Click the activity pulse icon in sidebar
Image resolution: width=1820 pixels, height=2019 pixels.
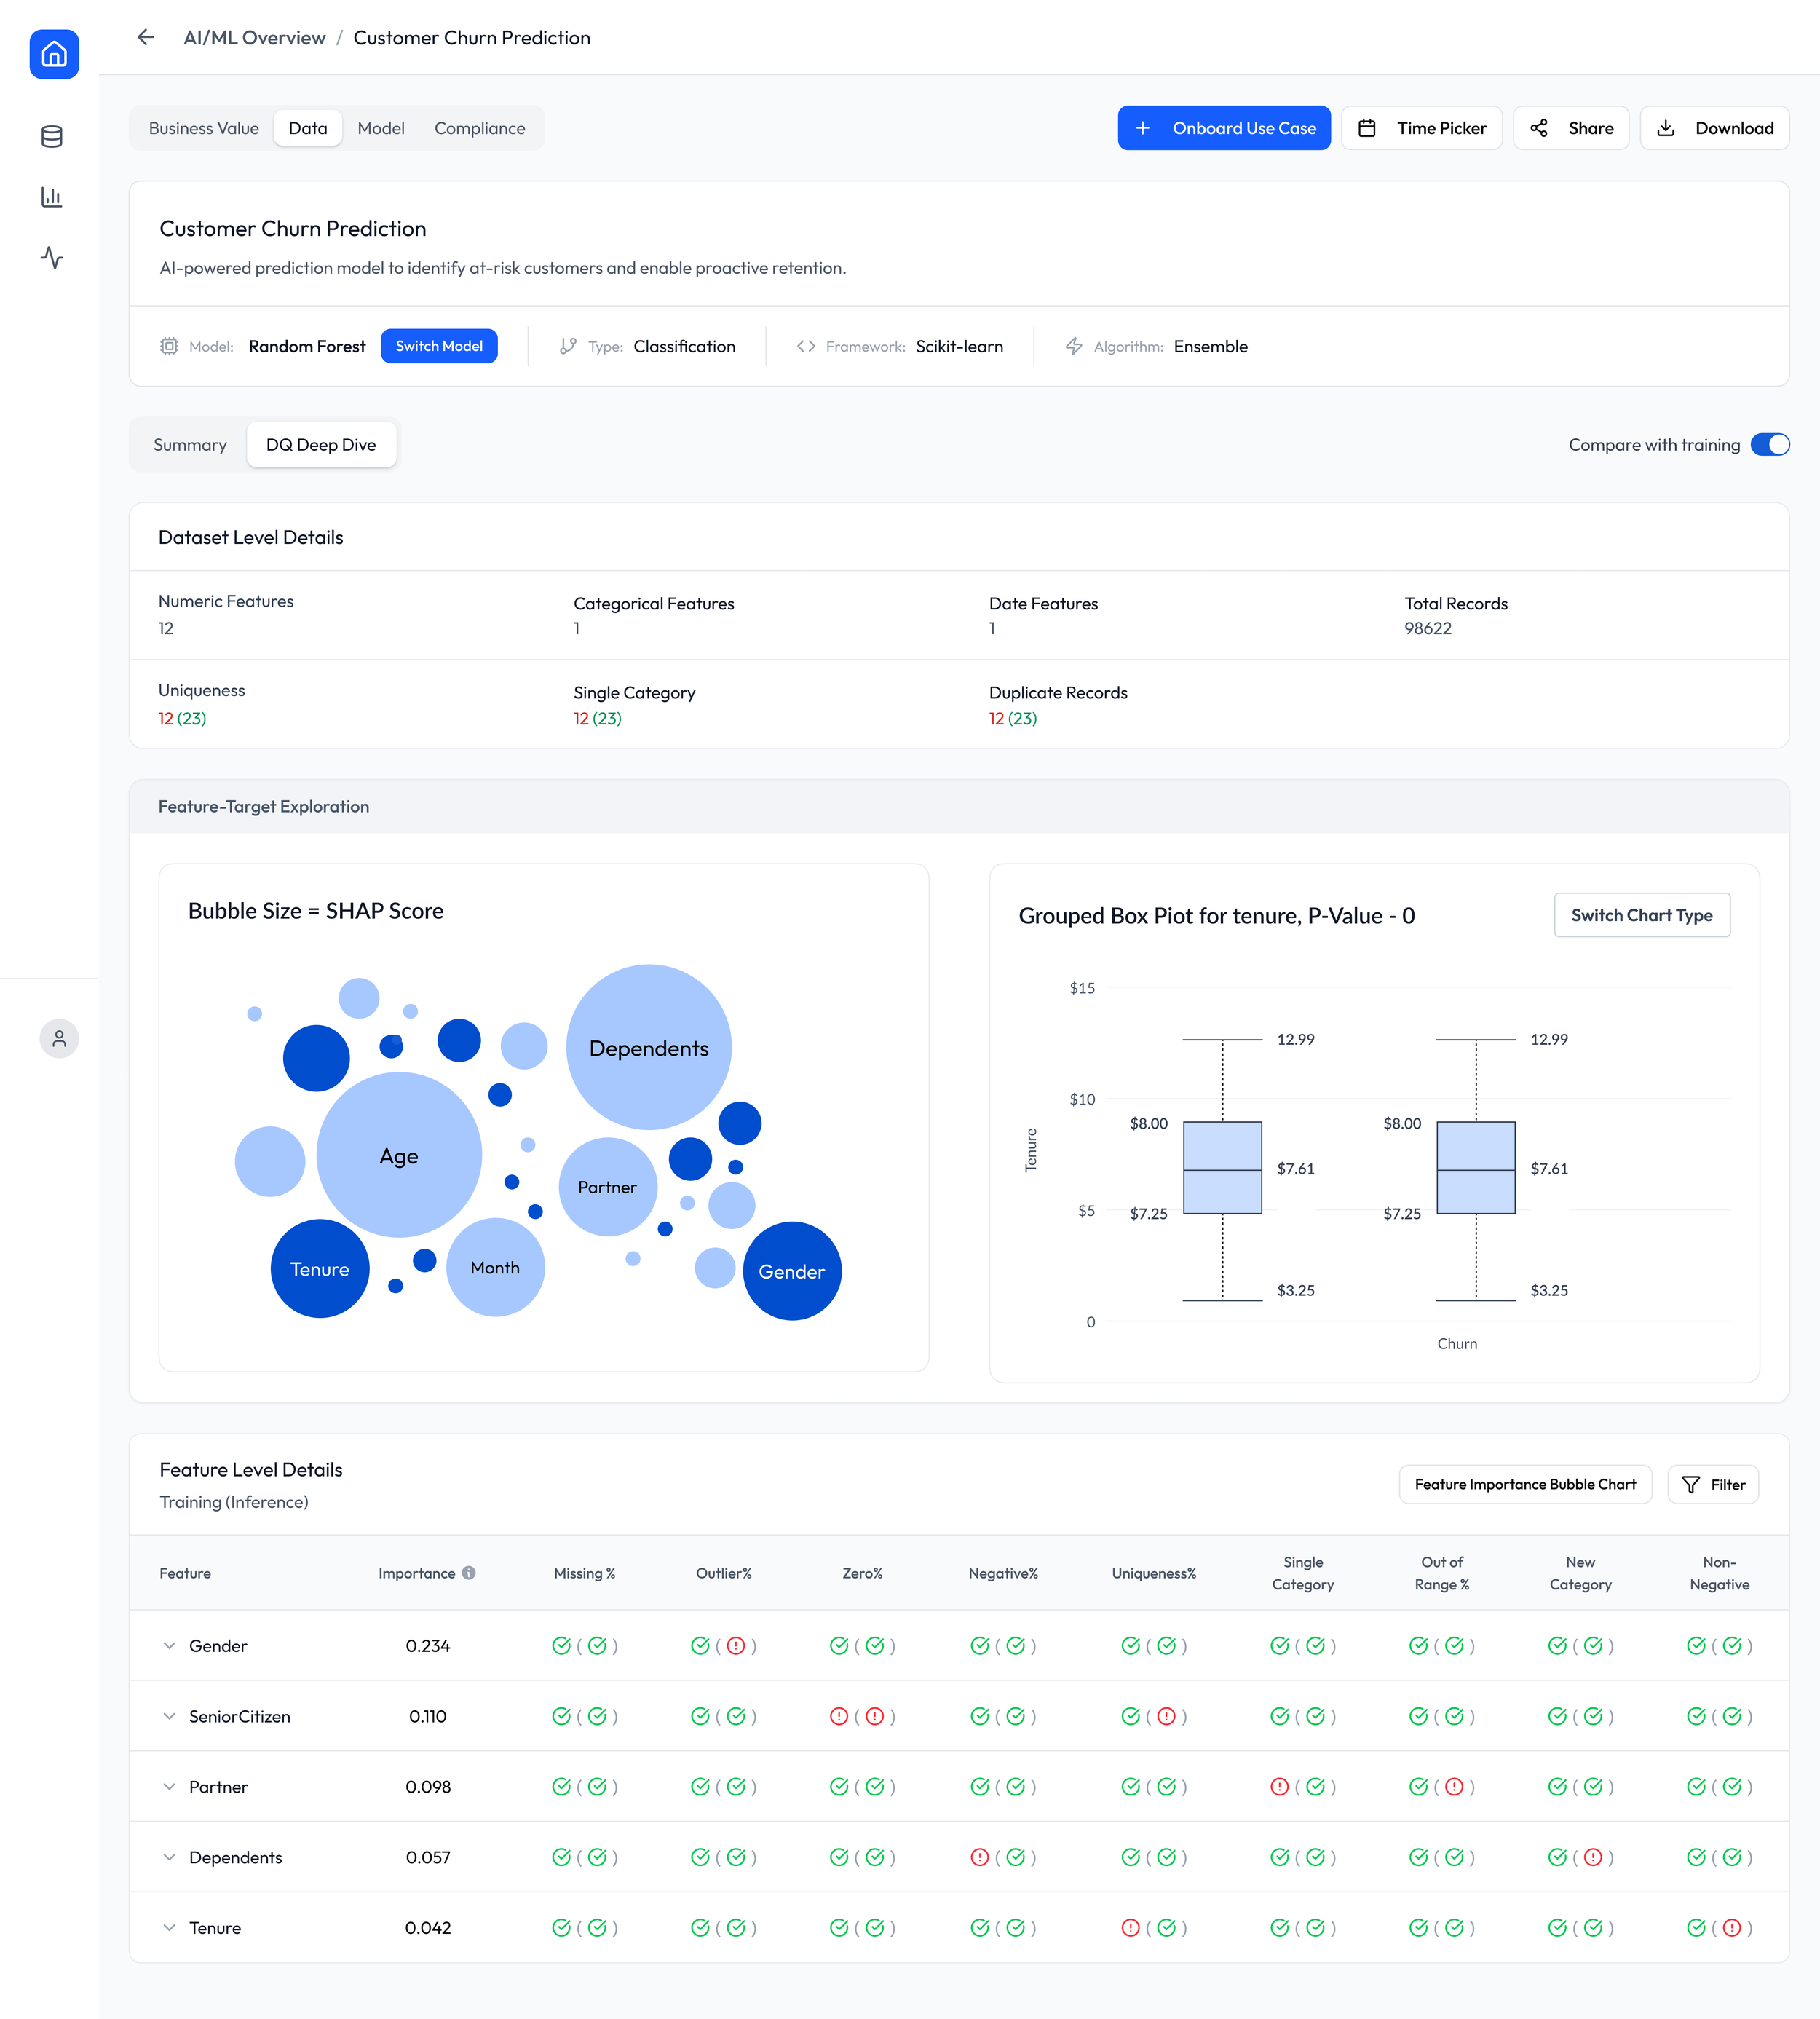pyautogui.click(x=52, y=258)
